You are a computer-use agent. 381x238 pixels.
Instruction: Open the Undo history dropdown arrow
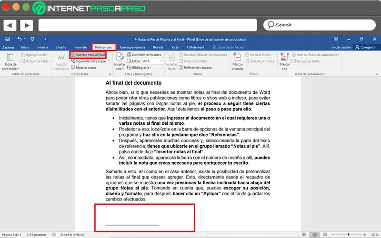point(25,39)
